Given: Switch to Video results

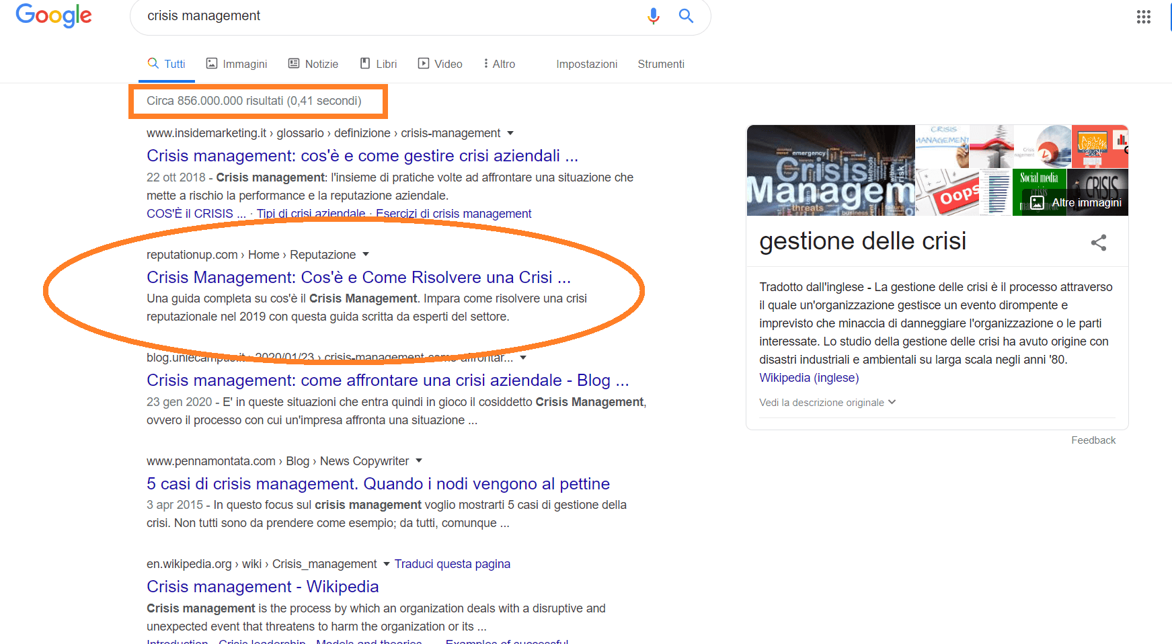Looking at the screenshot, I should point(440,64).
